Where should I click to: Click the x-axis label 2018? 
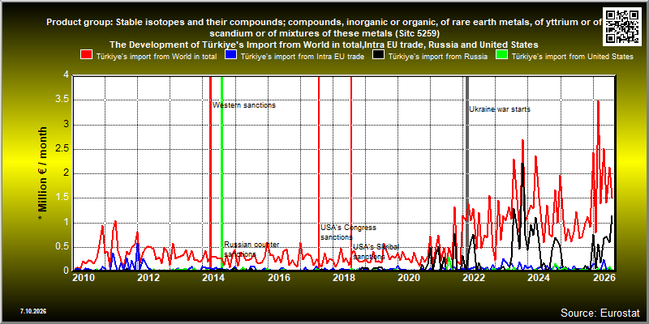(343, 277)
